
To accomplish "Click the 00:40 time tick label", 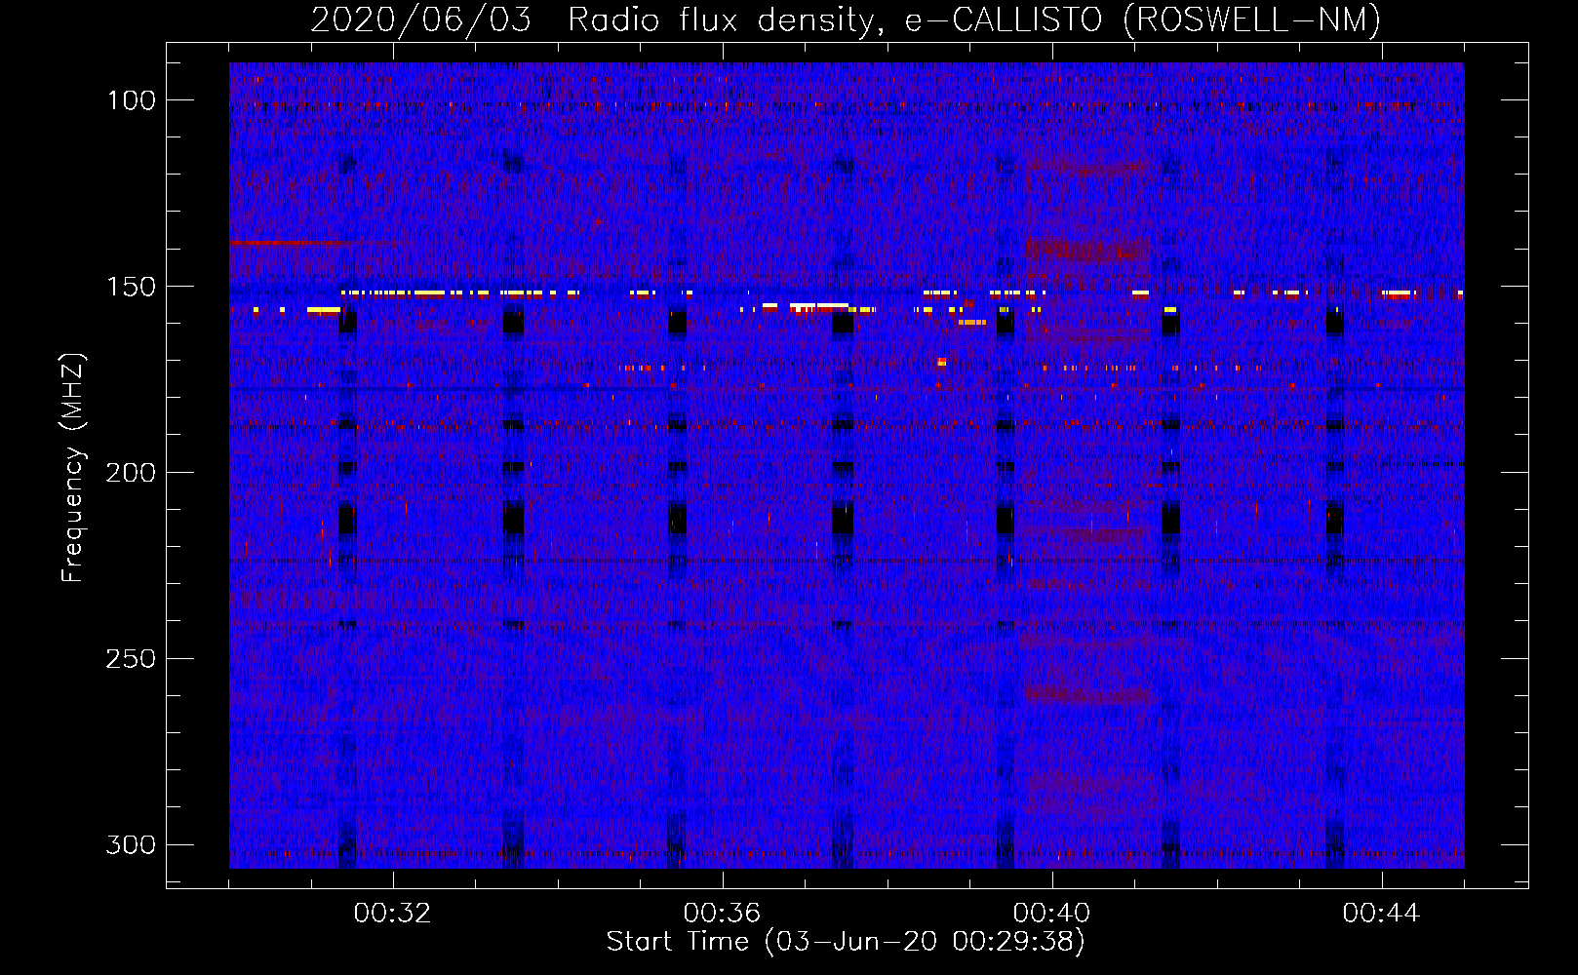I will [x=1052, y=914].
